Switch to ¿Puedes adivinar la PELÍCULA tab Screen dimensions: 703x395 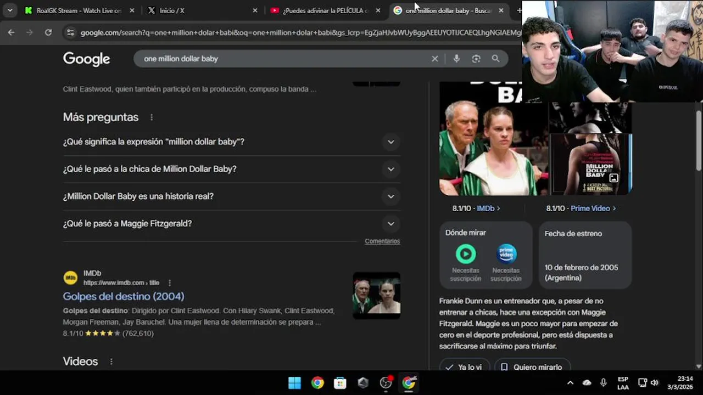click(x=326, y=10)
